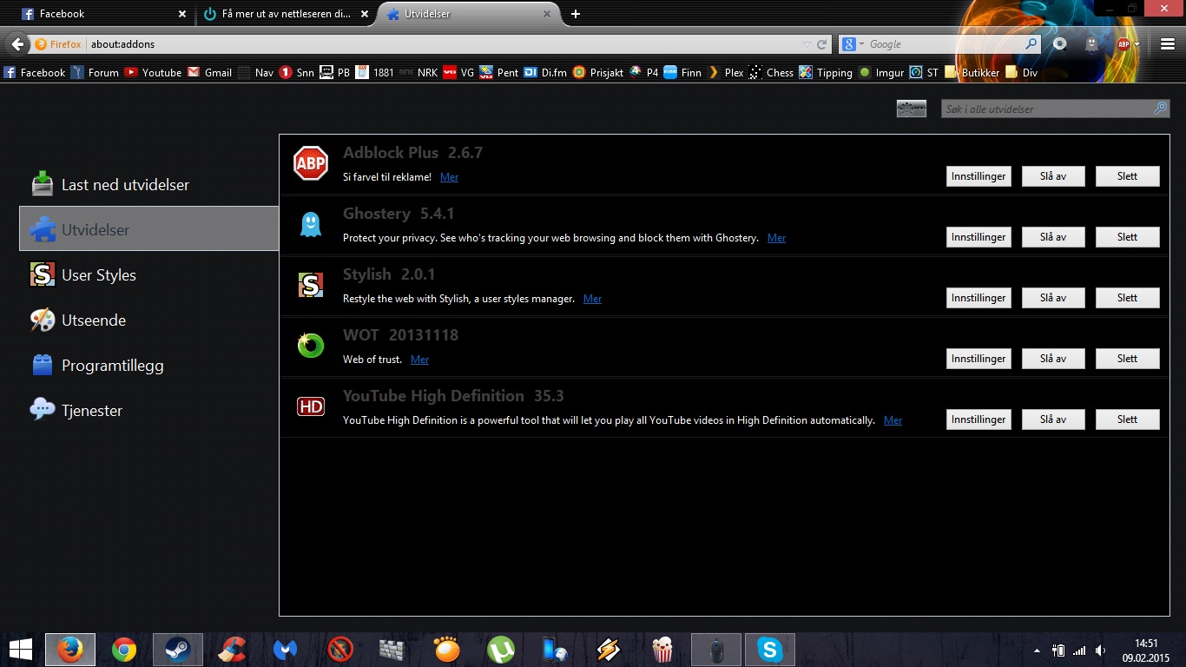Screen dimensions: 1186x667
Task: Click the search magnifier in add-ons search box
Action: 1160,109
